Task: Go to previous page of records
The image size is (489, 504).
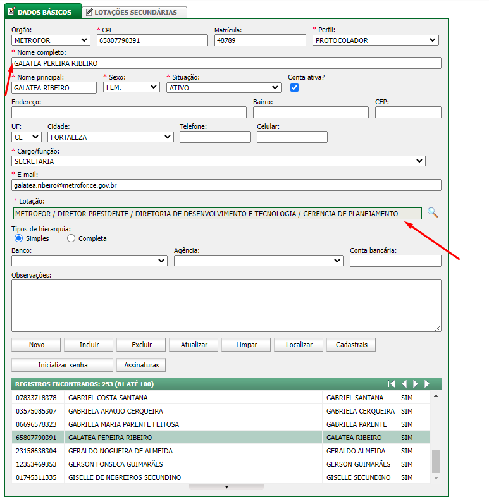Action: pos(404,384)
